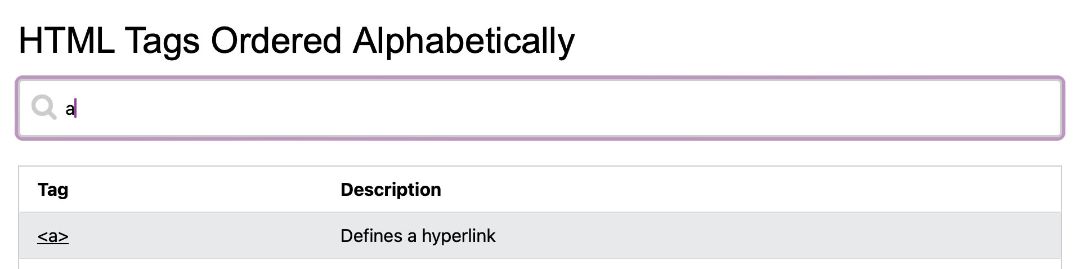Screen dimensions: 1075x269
Task: Click the word "Defines" in the table row
Action: [371, 236]
